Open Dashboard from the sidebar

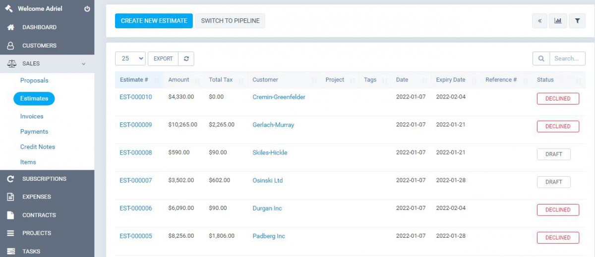(x=39, y=27)
